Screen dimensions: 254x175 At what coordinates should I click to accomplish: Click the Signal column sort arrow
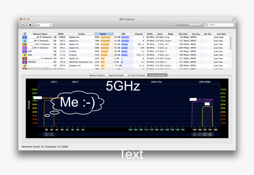coord(112,34)
